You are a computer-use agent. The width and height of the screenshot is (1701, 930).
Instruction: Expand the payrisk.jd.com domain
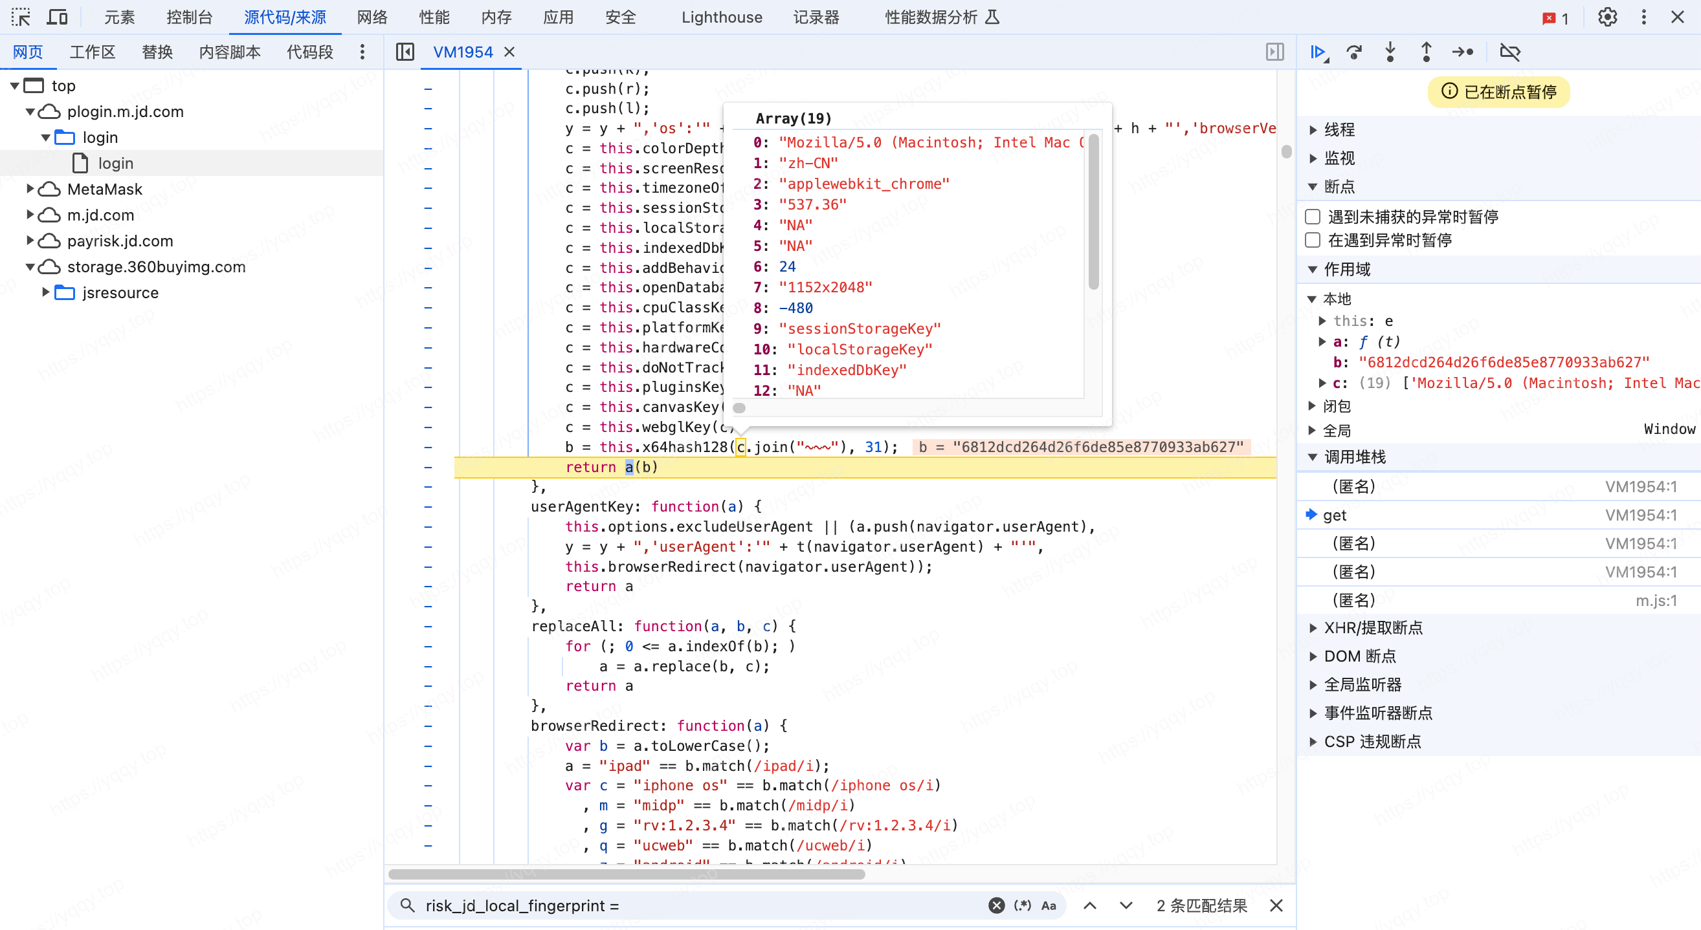30,240
